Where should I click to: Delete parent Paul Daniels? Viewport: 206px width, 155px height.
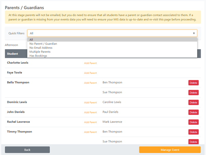pyautogui.click(x=193, y=112)
